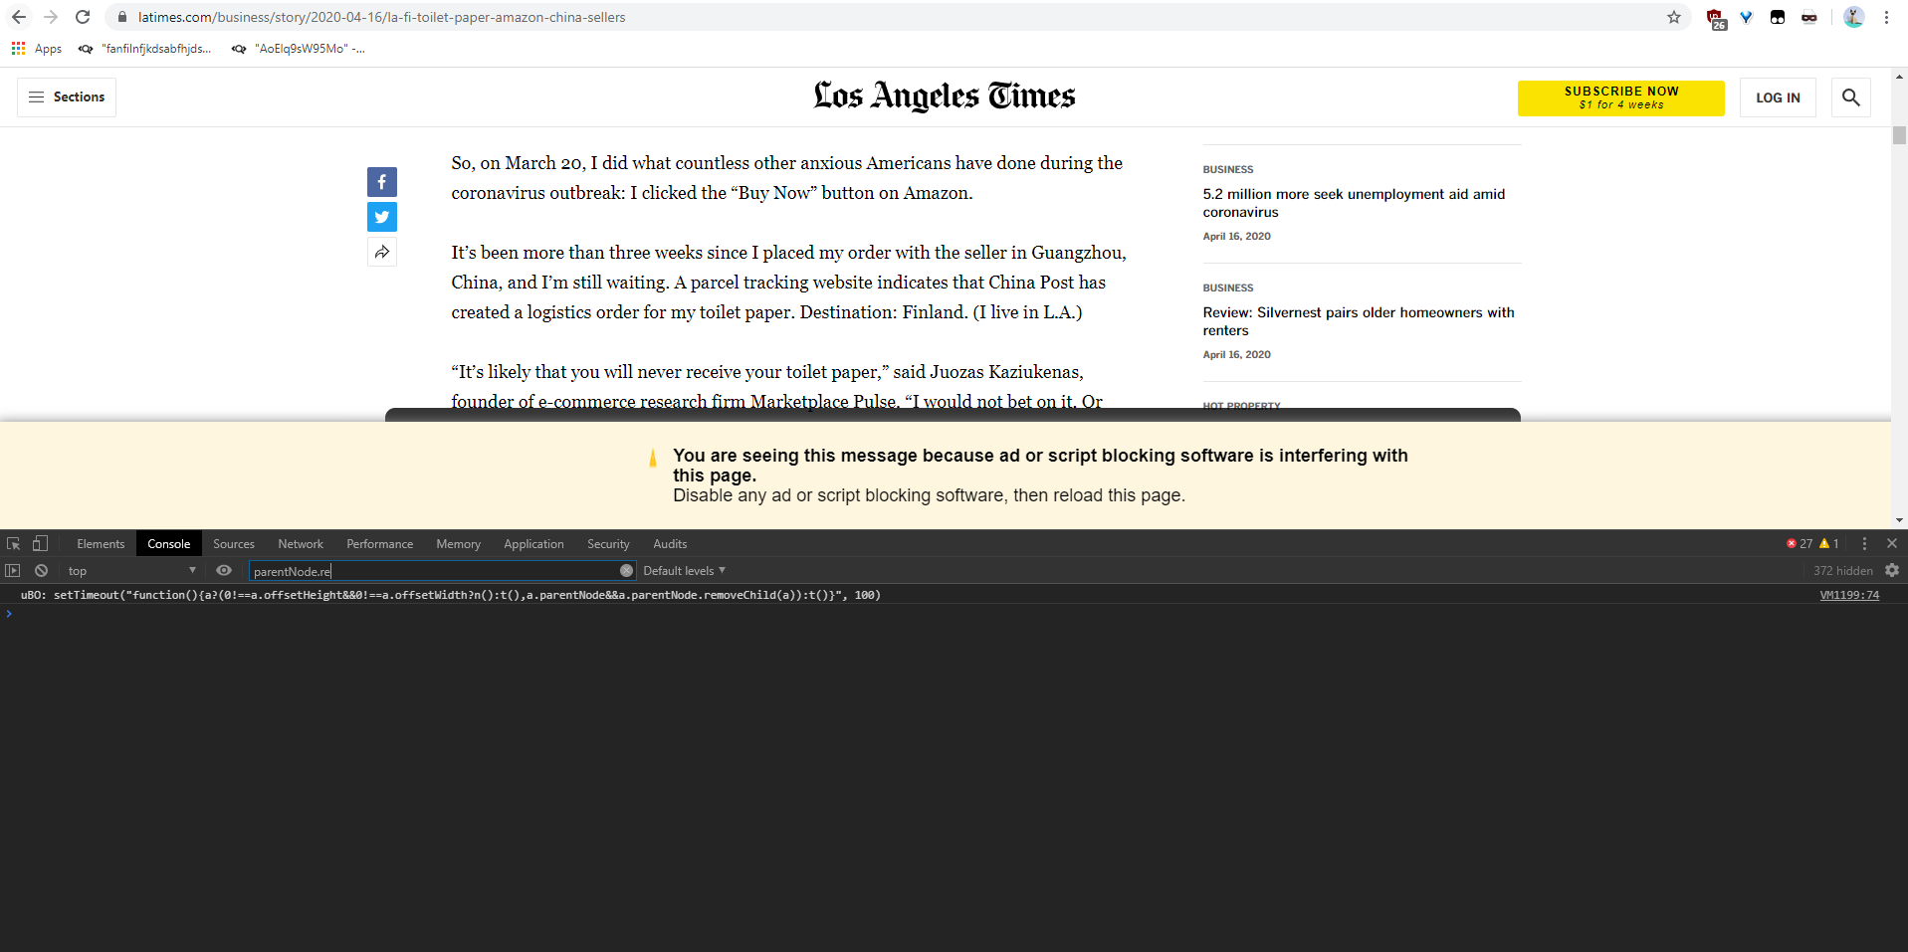Bookmark the page with the star icon
Viewport: 1908px width, 952px height.
click(x=1674, y=17)
